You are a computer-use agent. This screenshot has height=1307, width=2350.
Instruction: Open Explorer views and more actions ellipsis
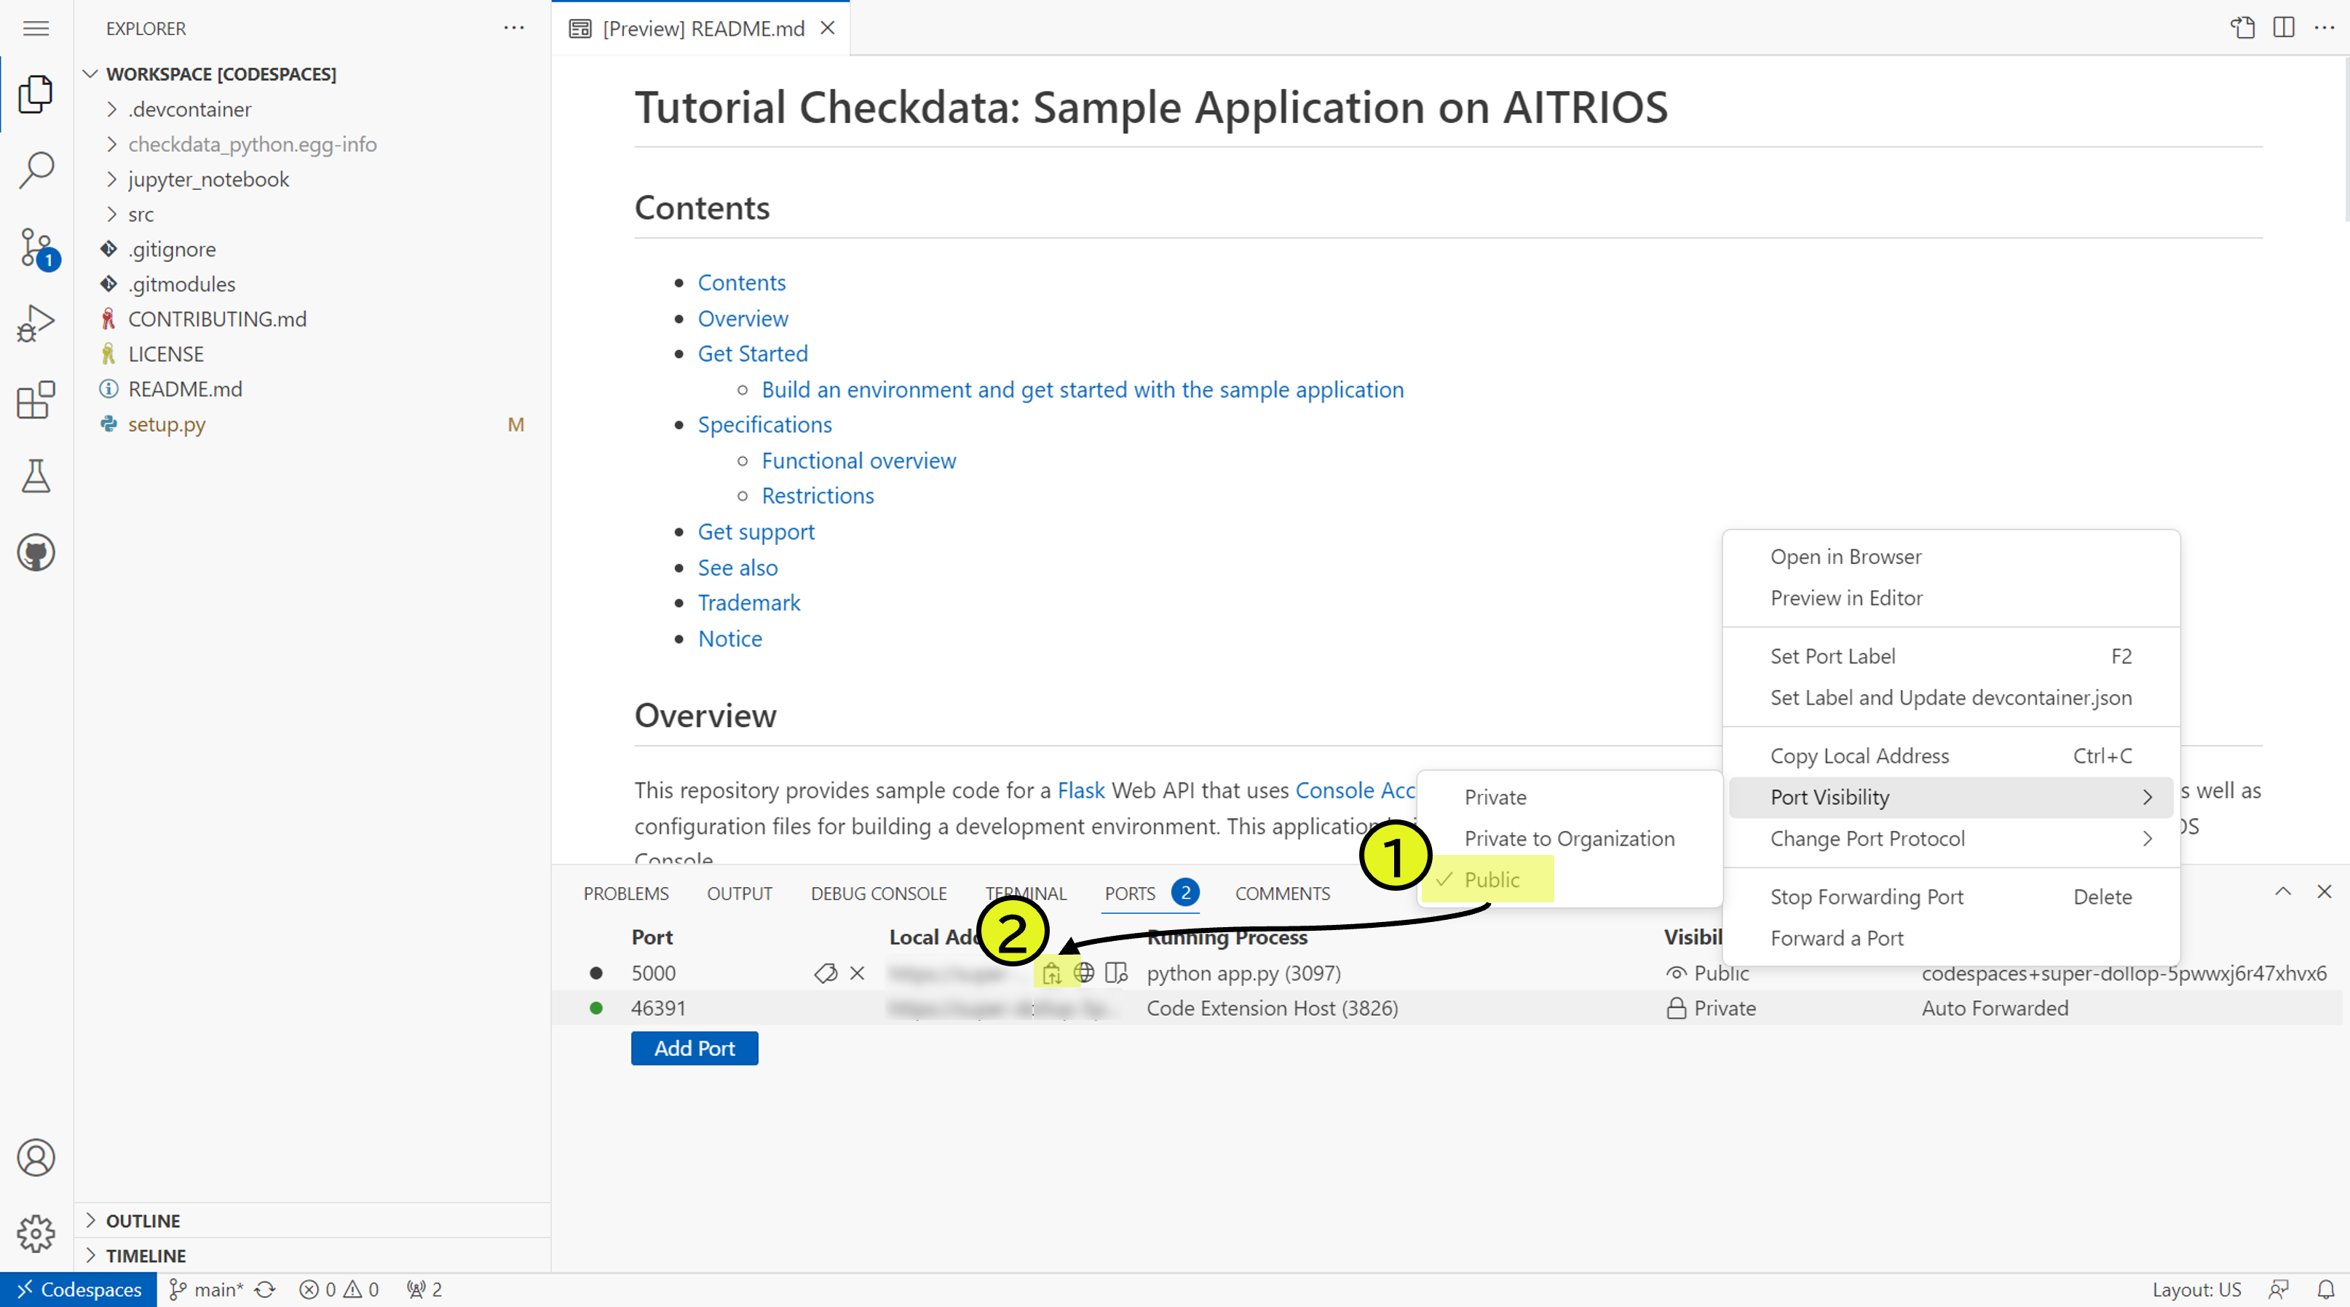pyautogui.click(x=513, y=28)
